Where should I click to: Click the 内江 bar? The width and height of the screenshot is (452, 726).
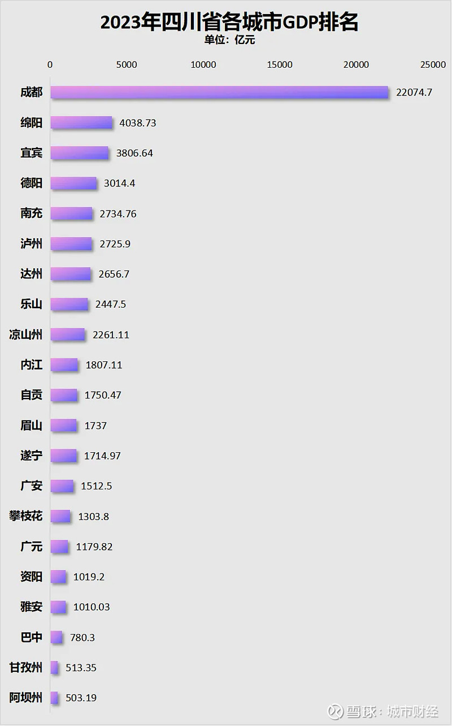click(64, 365)
